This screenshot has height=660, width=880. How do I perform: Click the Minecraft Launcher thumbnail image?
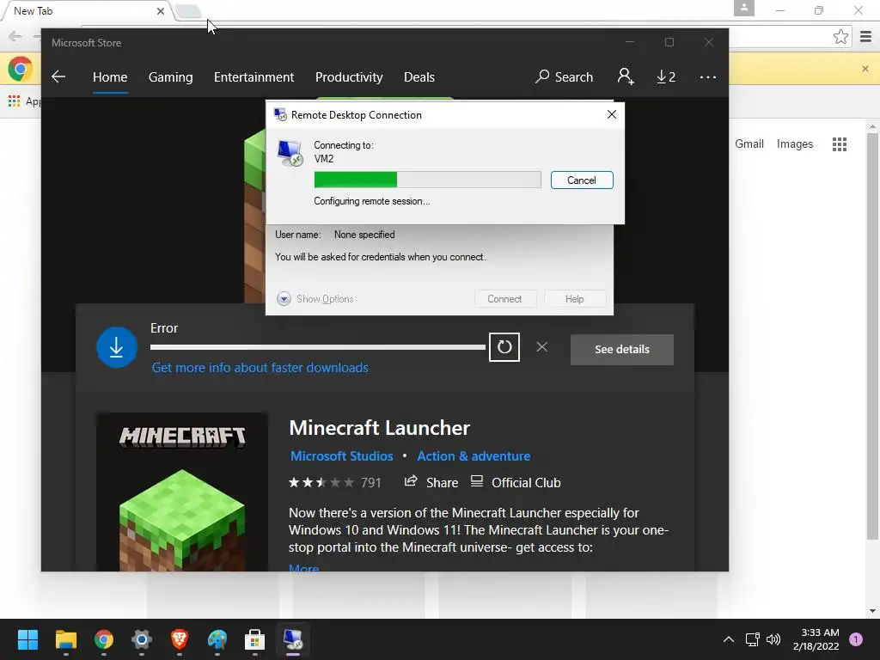tap(182, 492)
